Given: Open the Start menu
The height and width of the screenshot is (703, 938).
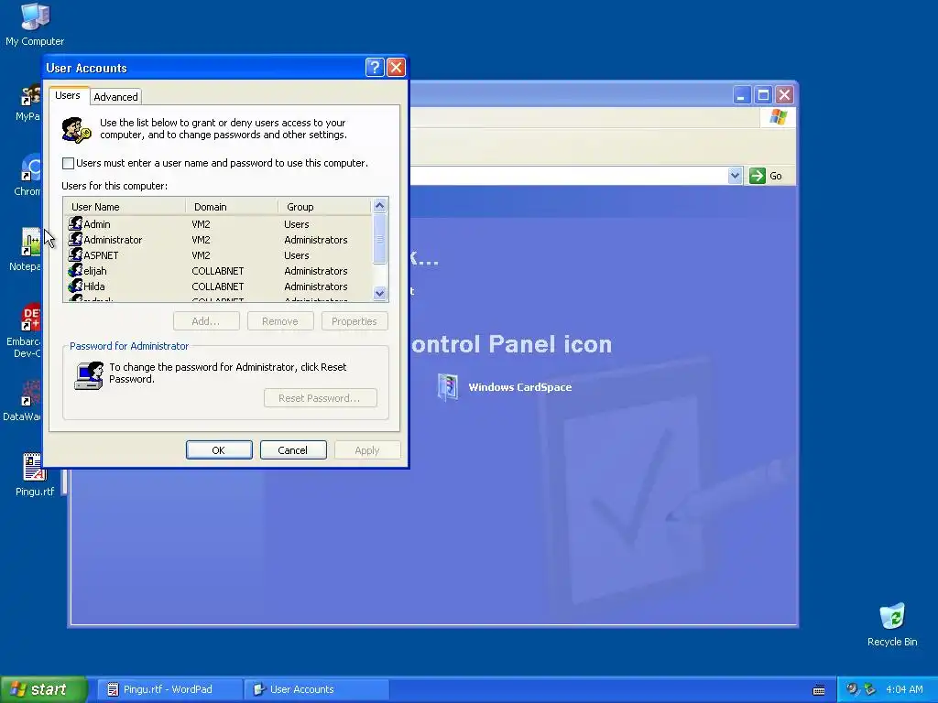Looking at the screenshot, I should click(x=44, y=689).
